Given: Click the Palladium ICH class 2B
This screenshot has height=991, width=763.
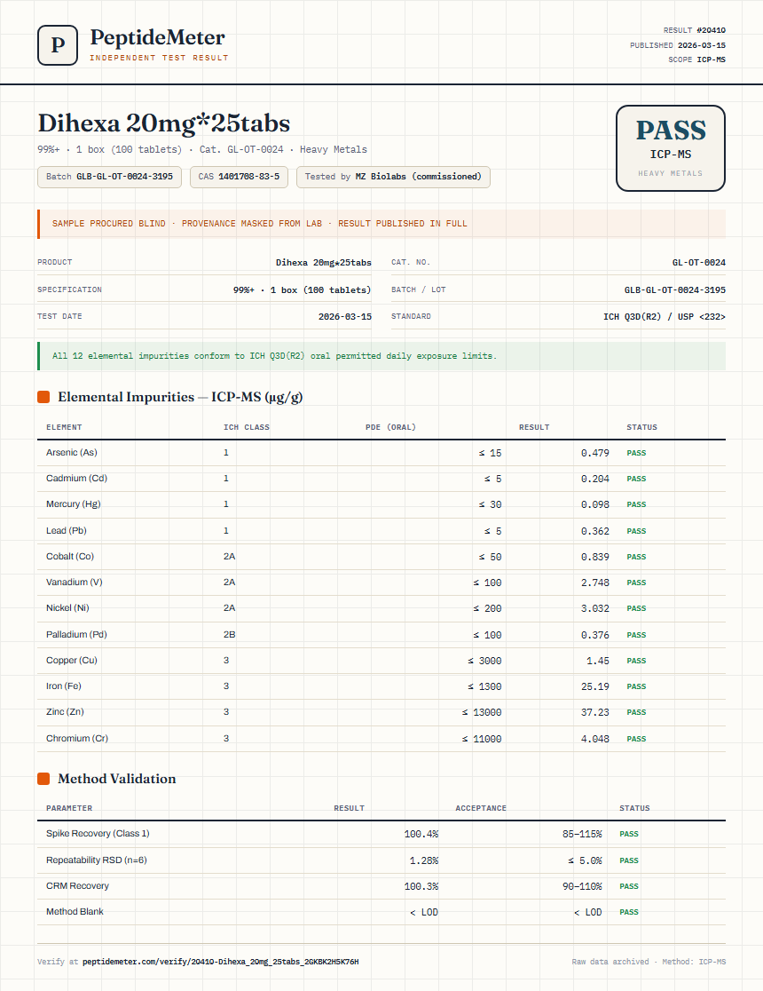Looking at the screenshot, I should click(229, 635).
